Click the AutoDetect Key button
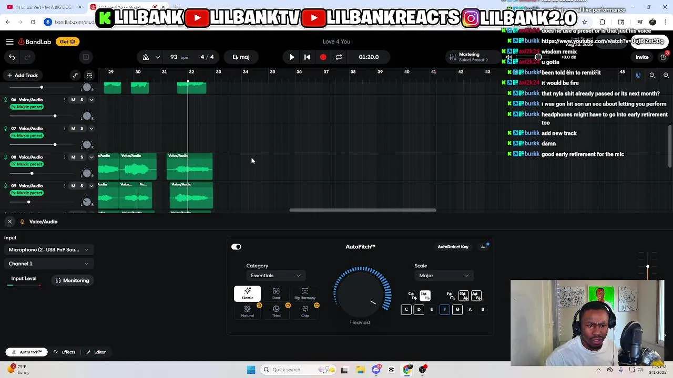 [453, 247]
